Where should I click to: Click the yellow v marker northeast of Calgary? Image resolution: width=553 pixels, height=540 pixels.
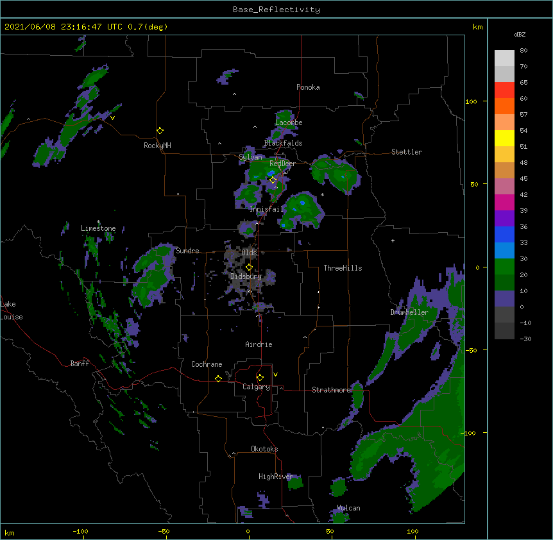(x=275, y=375)
